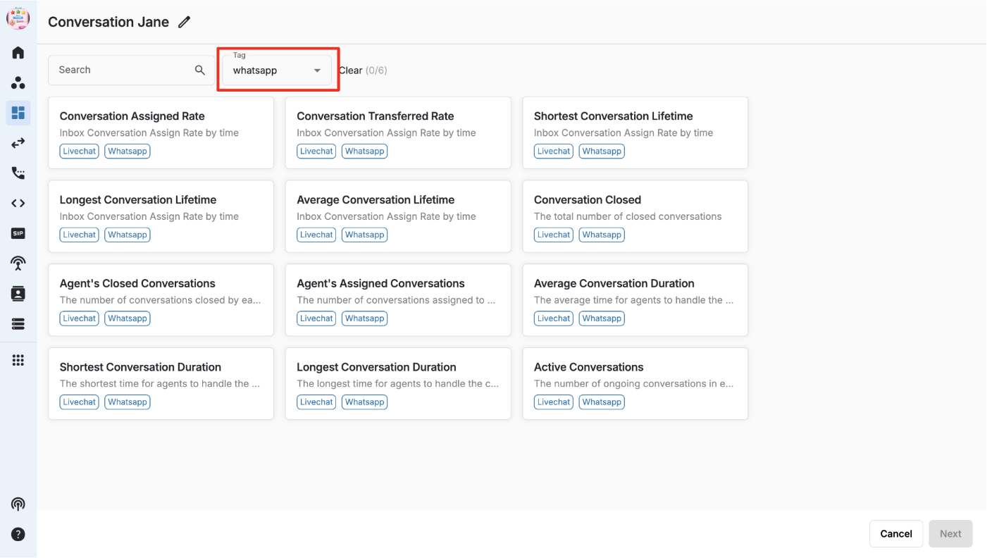992x558 pixels.
Task: Click the Next button
Action: pos(950,534)
